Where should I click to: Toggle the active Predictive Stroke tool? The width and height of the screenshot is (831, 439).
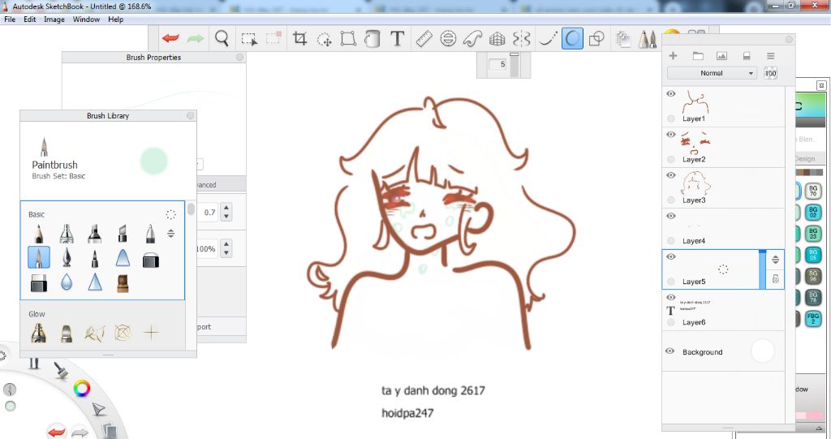click(x=572, y=38)
